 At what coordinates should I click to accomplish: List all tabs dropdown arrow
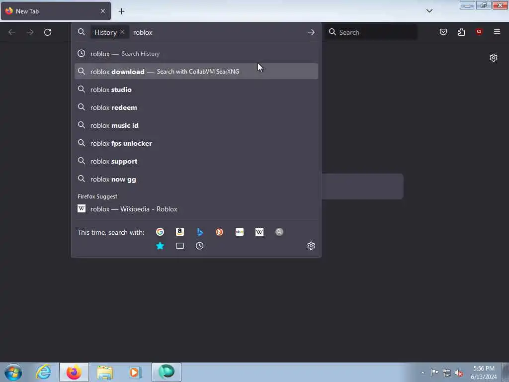point(429,11)
